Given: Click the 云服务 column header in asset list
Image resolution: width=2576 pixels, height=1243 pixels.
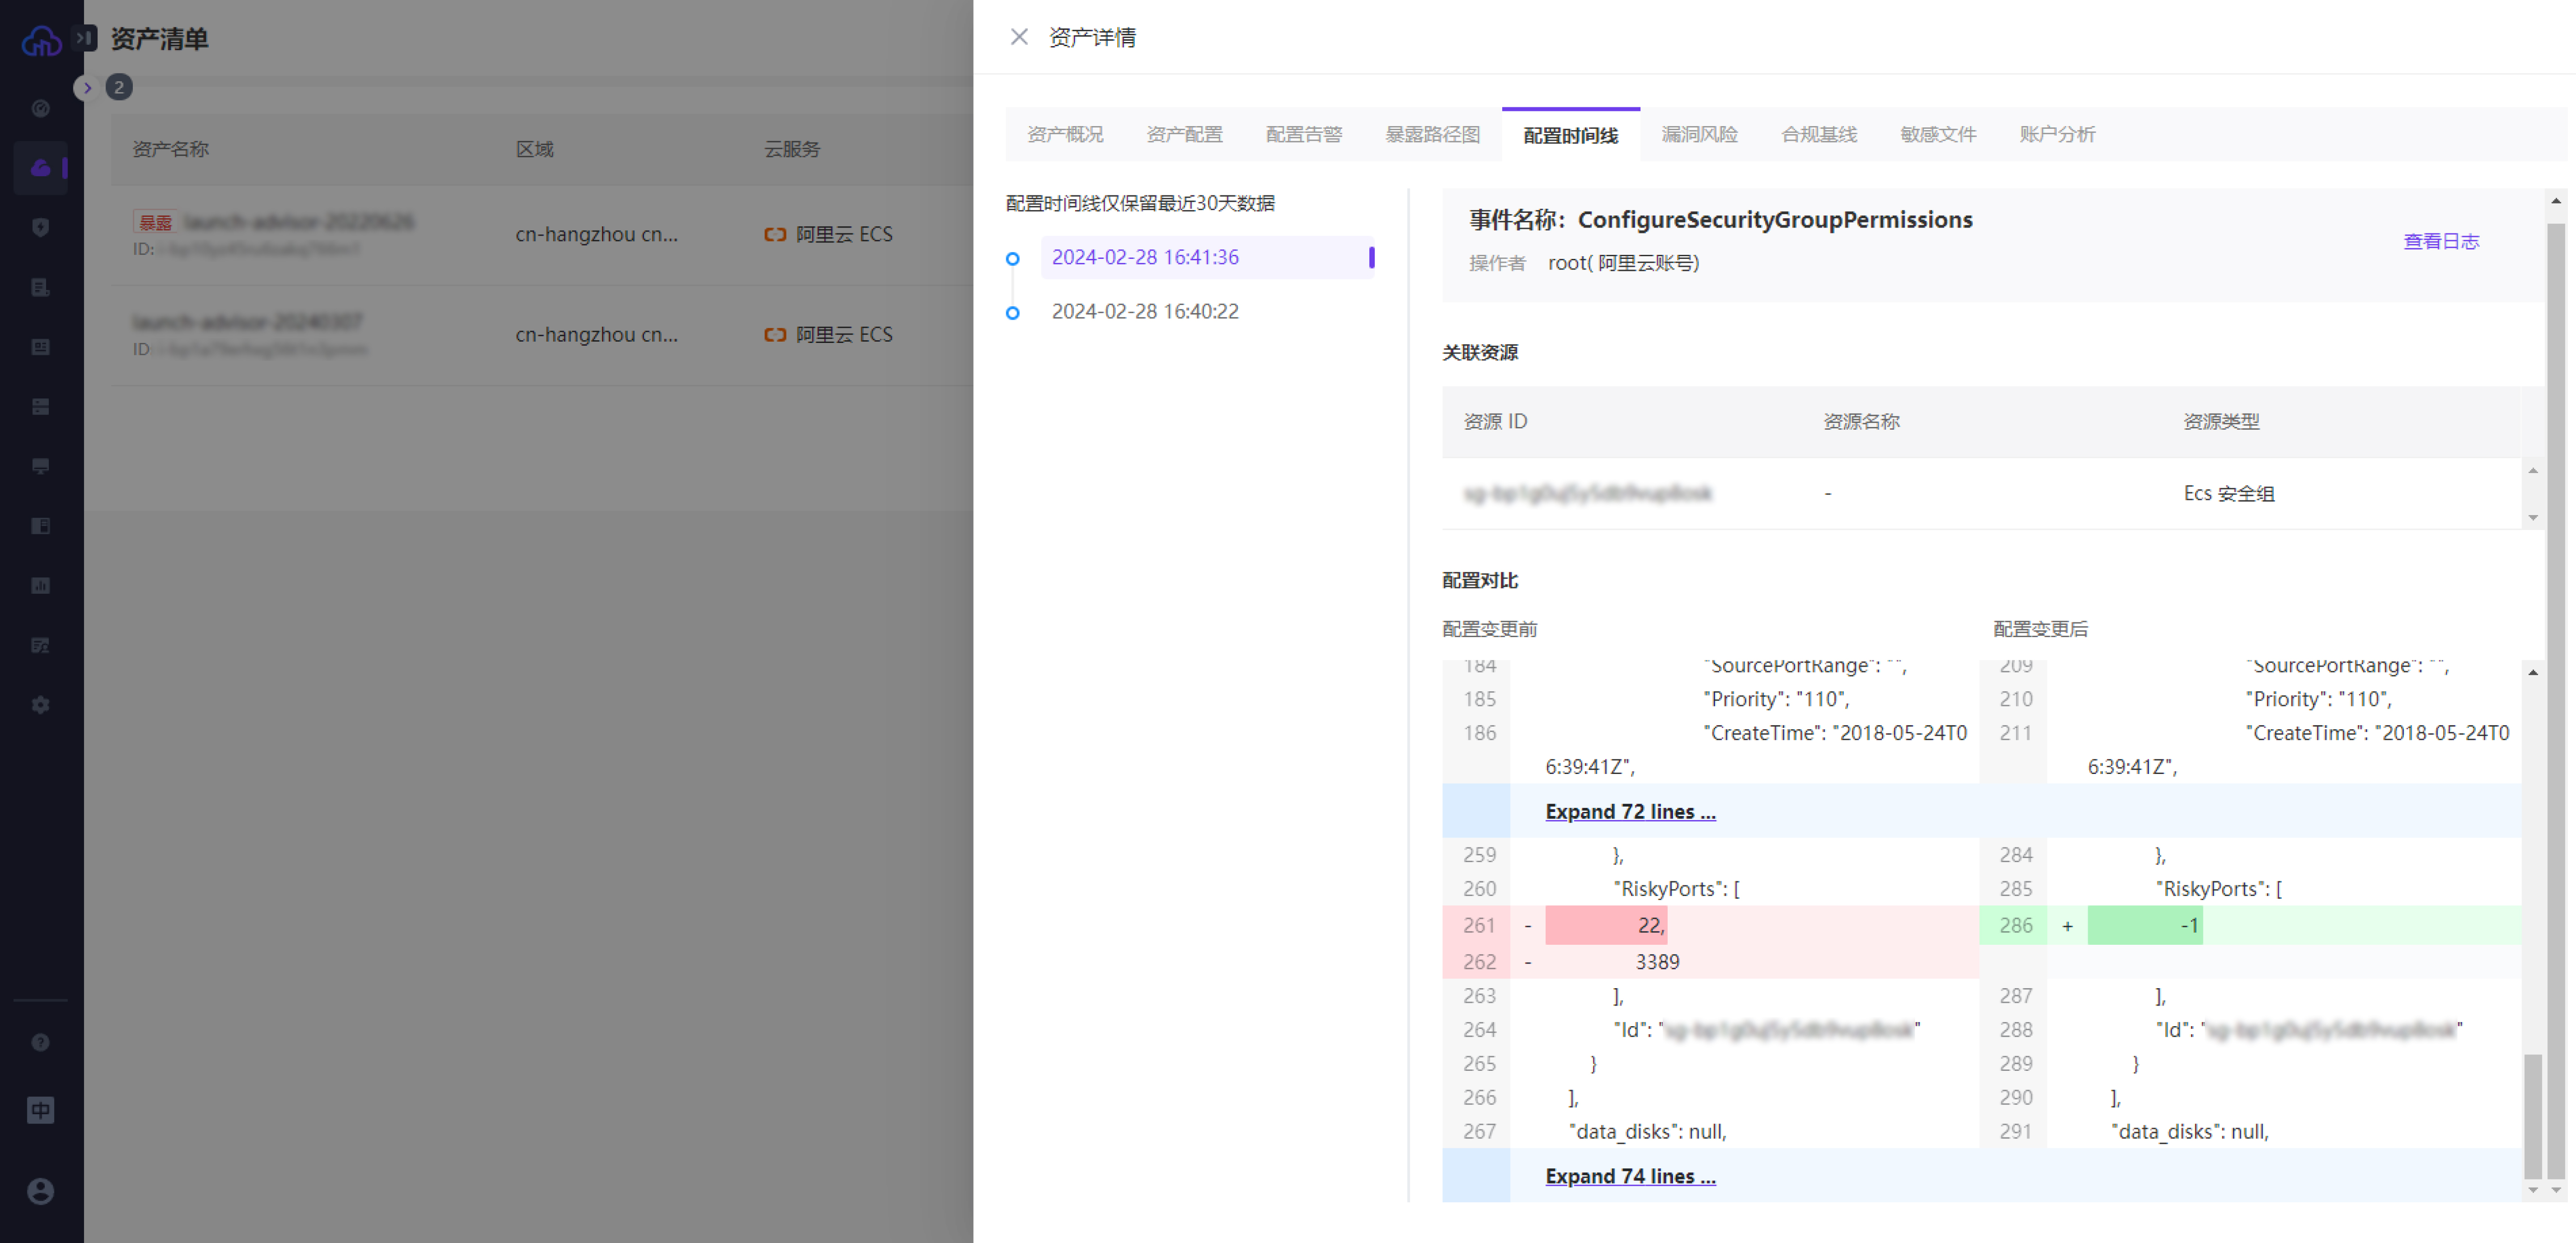Looking at the screenshot, I should click(792, 150).
